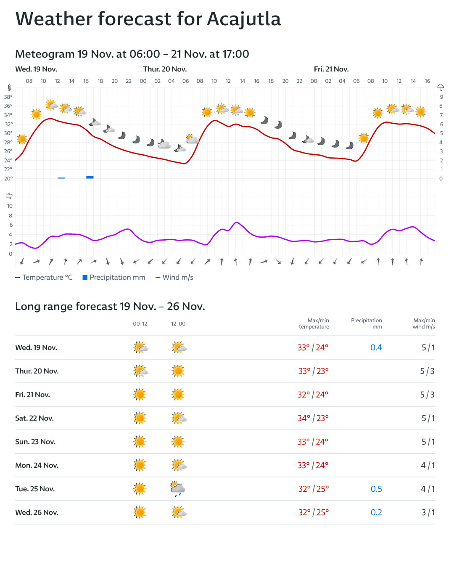Viewport: 454px width, 580px height.
Task: Click the 12–00 weather icon for Sat. 22 Nov.
Action: pyautogui.click(x=179, y=418)
